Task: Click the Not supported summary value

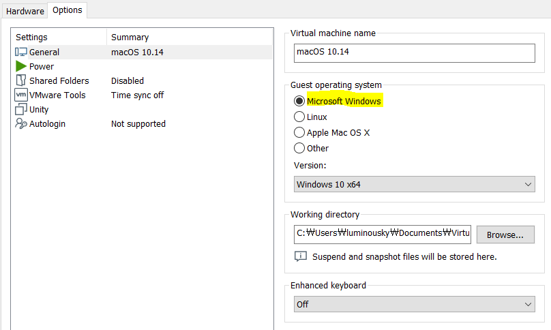Action: pos(138,123)
